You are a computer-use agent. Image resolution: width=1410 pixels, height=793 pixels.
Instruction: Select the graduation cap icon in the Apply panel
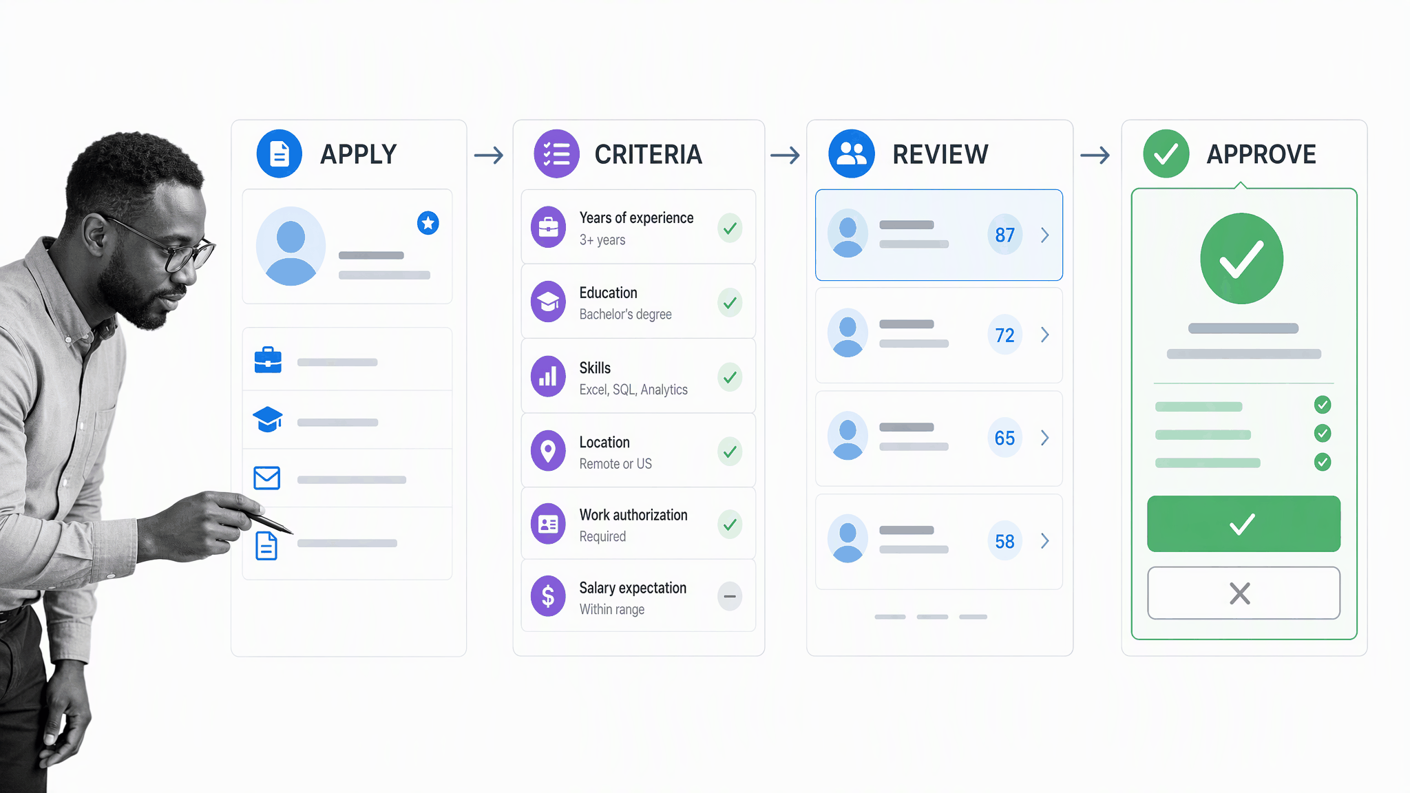[x=268, y=419]
